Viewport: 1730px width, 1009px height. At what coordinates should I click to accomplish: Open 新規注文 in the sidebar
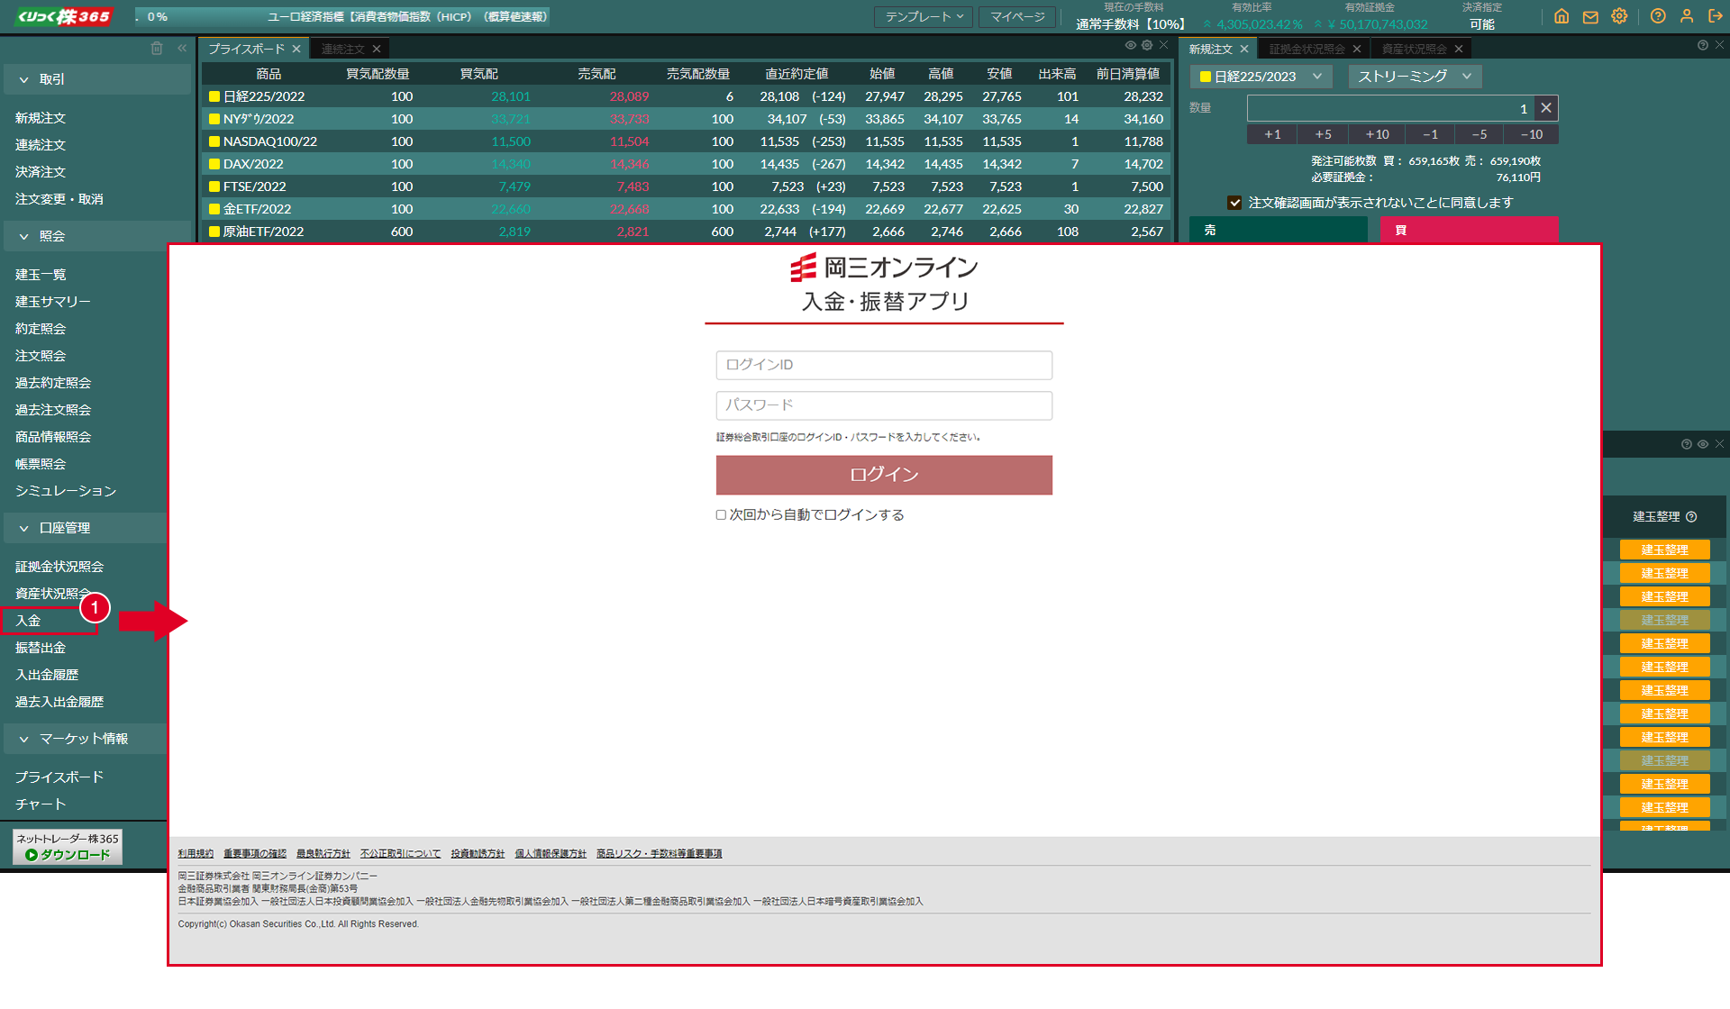[41, 118]
